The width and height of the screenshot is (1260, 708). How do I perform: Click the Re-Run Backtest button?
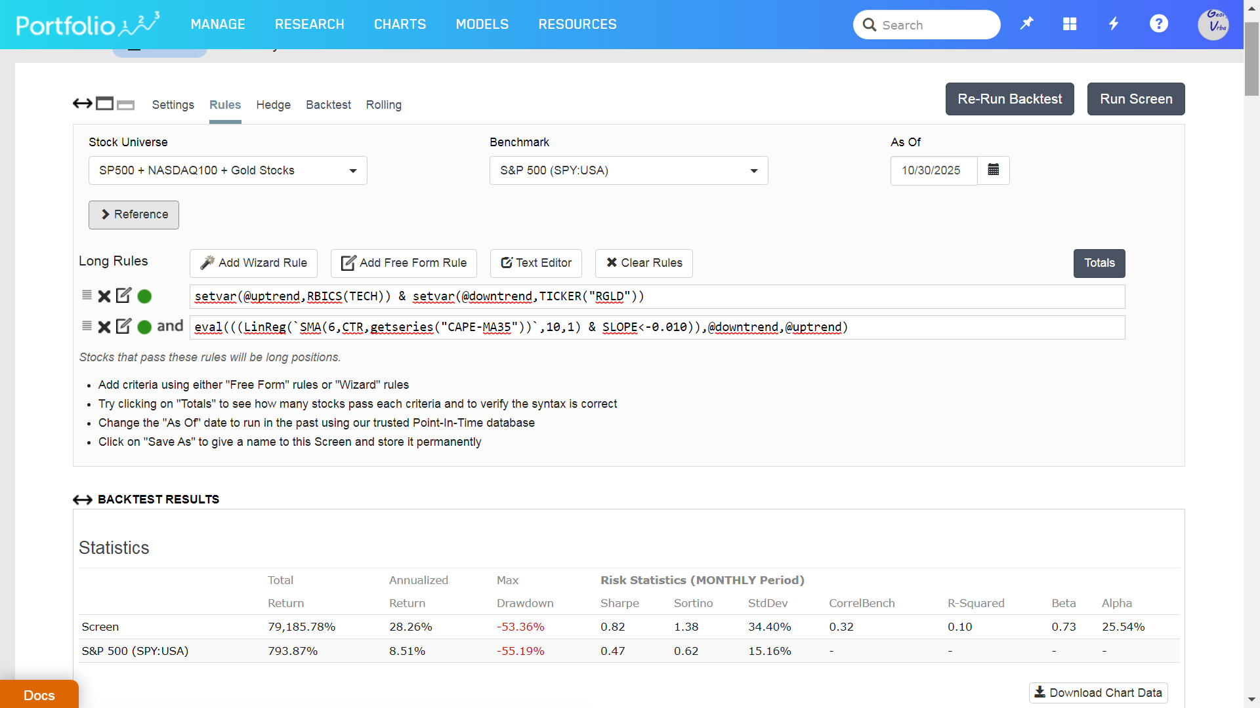1009,99
